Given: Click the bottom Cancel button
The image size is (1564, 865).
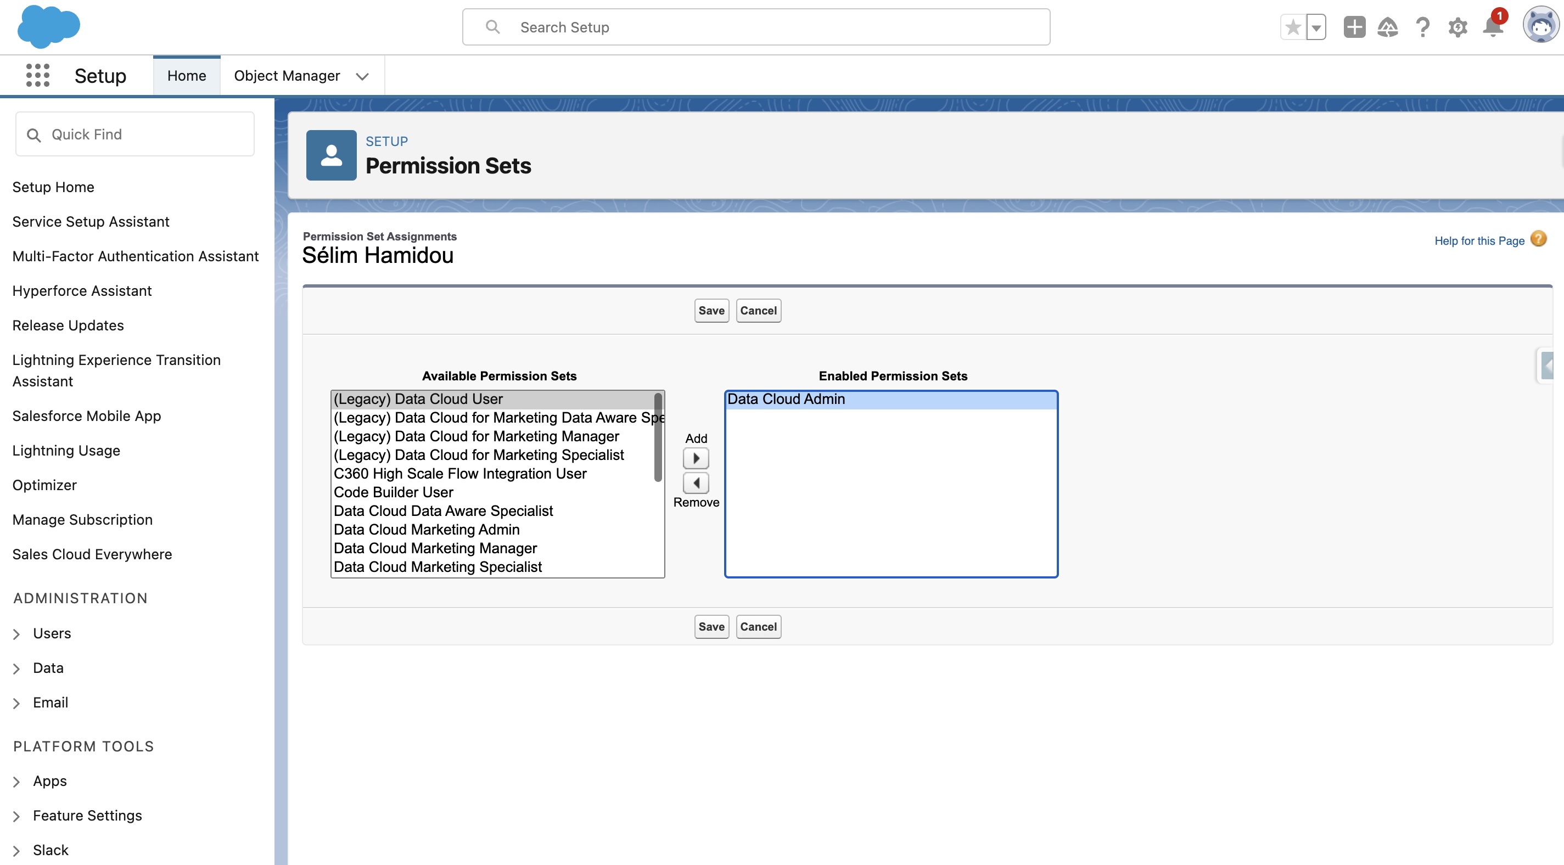Looking at the screenshot, I should click(758, 627).
